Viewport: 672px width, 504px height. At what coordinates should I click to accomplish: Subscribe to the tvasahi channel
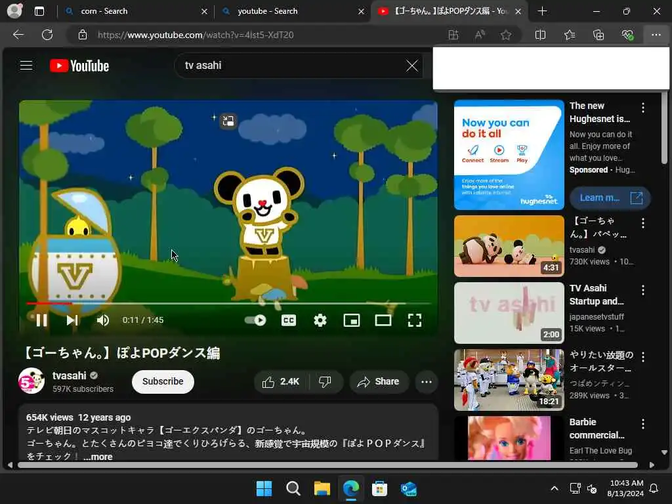click(x=163, y=381)
